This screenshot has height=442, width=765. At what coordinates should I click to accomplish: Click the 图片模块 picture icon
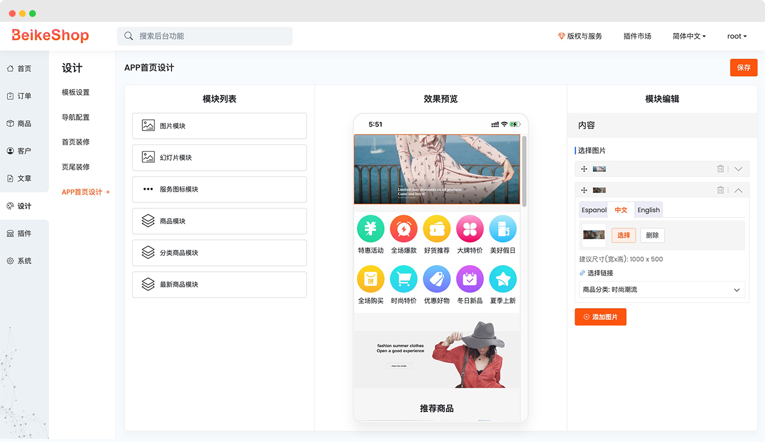pyautogui.click(x=148, y=125)
